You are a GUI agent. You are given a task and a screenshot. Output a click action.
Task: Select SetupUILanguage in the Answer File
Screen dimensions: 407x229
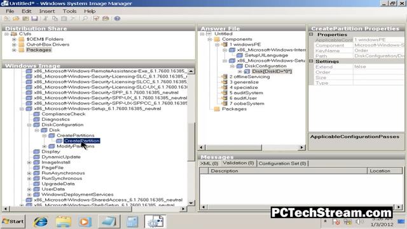(x=266, y=55)
